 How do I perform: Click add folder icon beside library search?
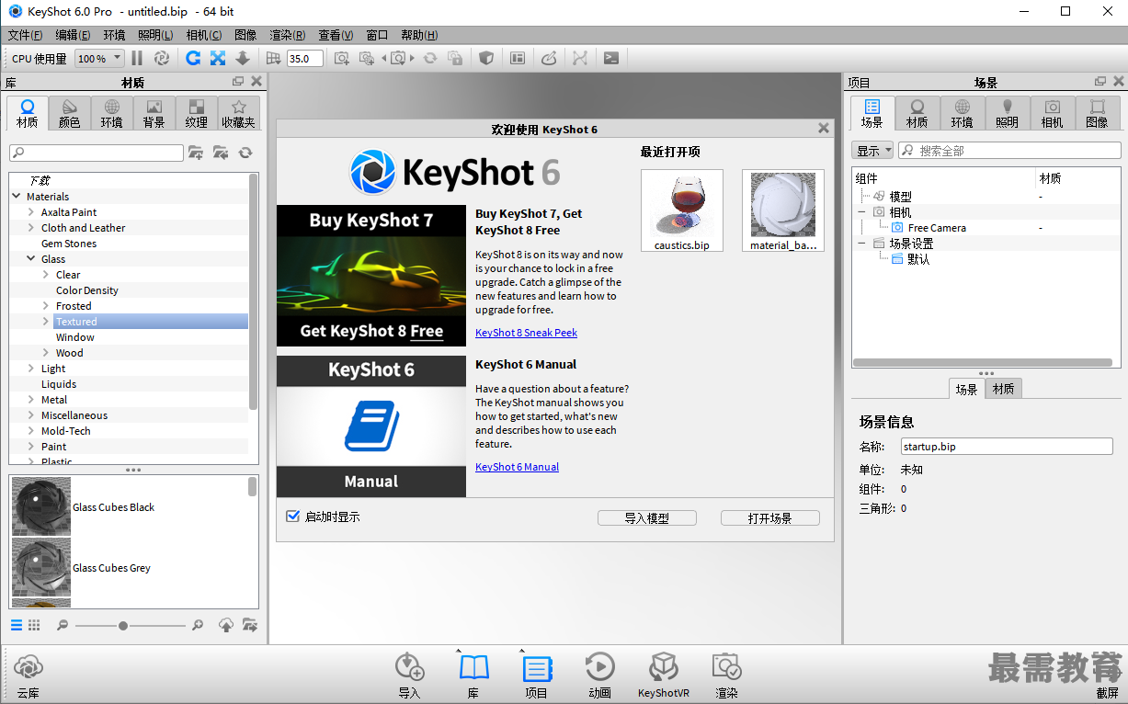click(x=196, y=153)
